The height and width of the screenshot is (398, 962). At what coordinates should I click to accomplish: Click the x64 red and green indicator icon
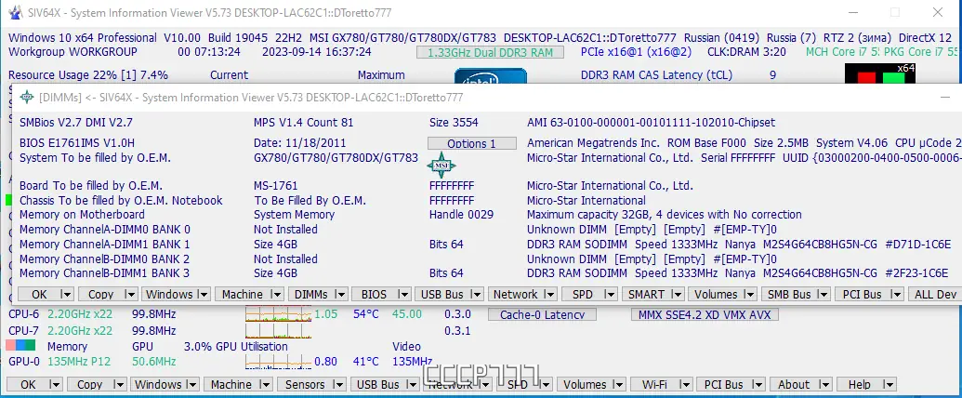tap(880, 74)
